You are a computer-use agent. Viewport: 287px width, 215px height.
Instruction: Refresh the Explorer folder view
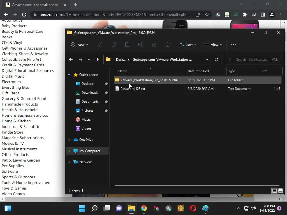pyautogui.click(x=216, y=59)
